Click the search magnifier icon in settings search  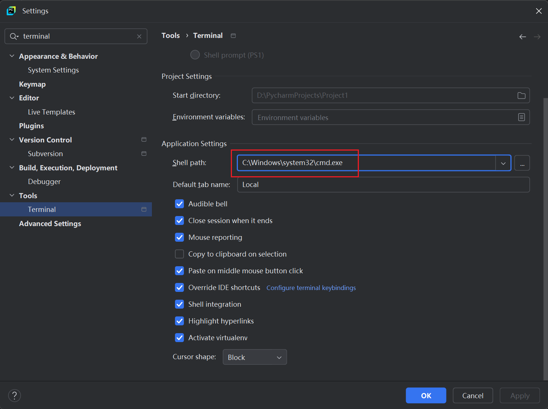pyautogui.click(x=14, y=36)
